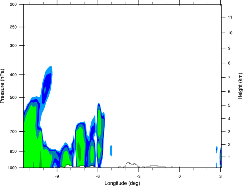Image resolution: width=243 pixels, height=186 pixels.
Task: Click the 'Pressure (hPa)' axis title
Action: (x=2, y=86)
